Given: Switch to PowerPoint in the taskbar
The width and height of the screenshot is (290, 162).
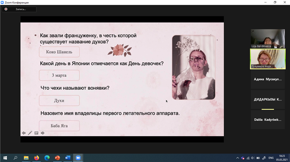Looking at the screenshot, I should pyautogui.click(x=57, y=158).
